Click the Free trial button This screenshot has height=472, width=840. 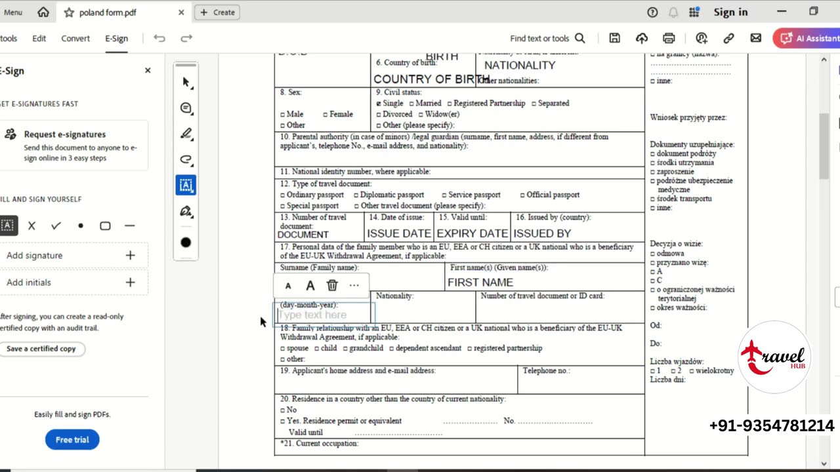pos(72,439)
